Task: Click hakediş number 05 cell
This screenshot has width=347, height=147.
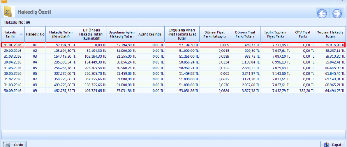Action: point(35,68)
